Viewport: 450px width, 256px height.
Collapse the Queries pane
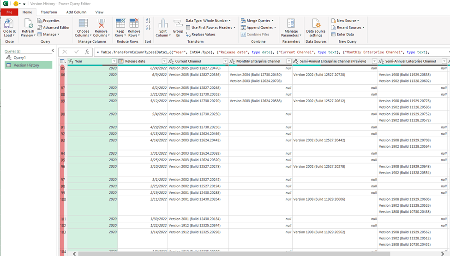click(x=53, y=50)
